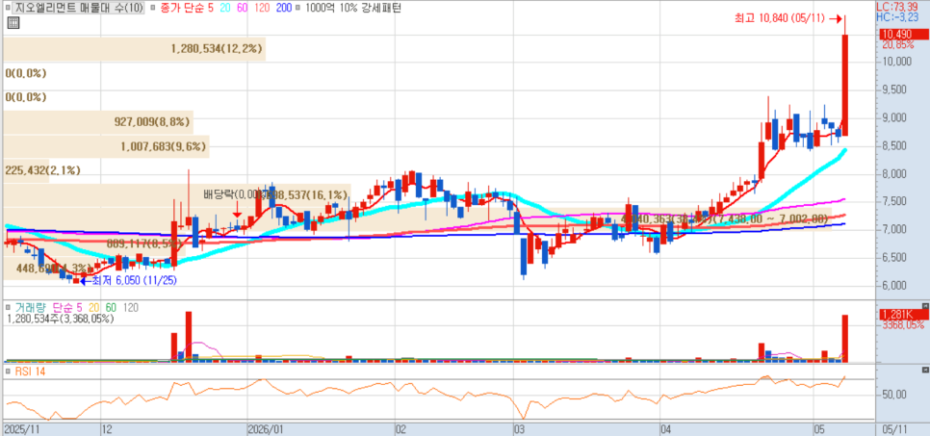
Task: Select the 지오엘리먼트 매물대 수(10) indicator label
Action: [x=78, y=9]
